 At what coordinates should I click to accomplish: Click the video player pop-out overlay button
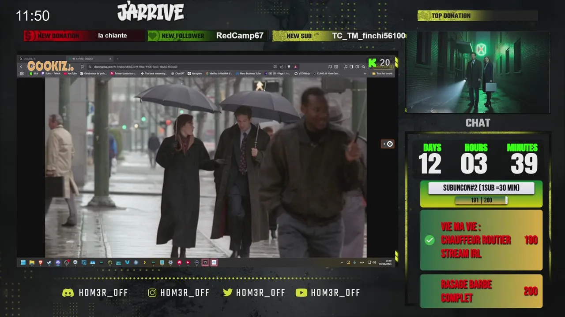(x=388, y=144)
